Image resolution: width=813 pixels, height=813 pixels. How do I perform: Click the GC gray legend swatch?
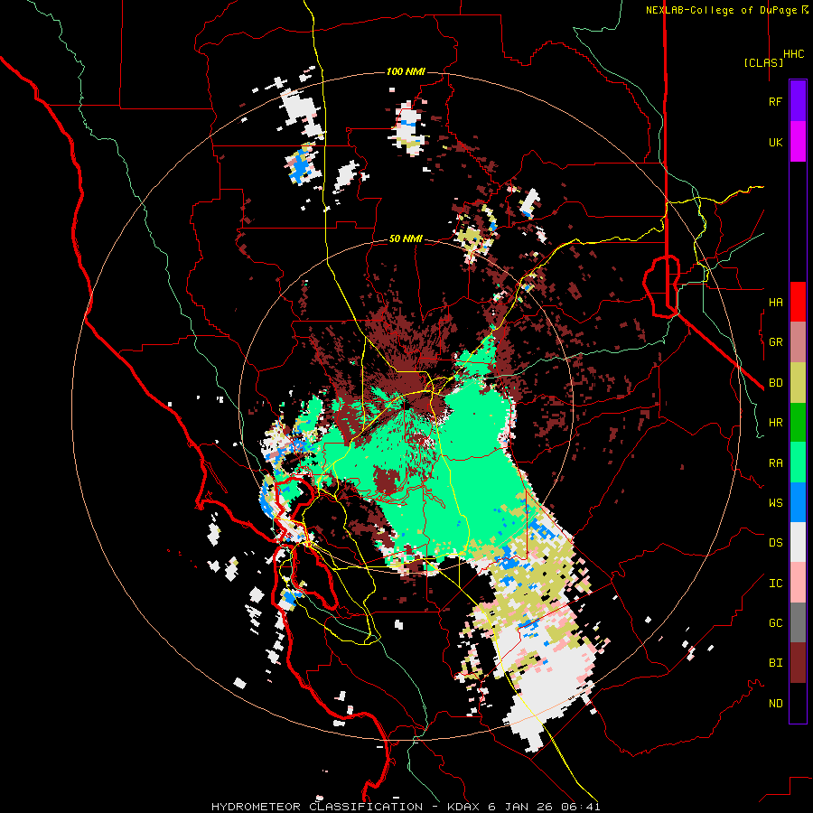[798, 622]
